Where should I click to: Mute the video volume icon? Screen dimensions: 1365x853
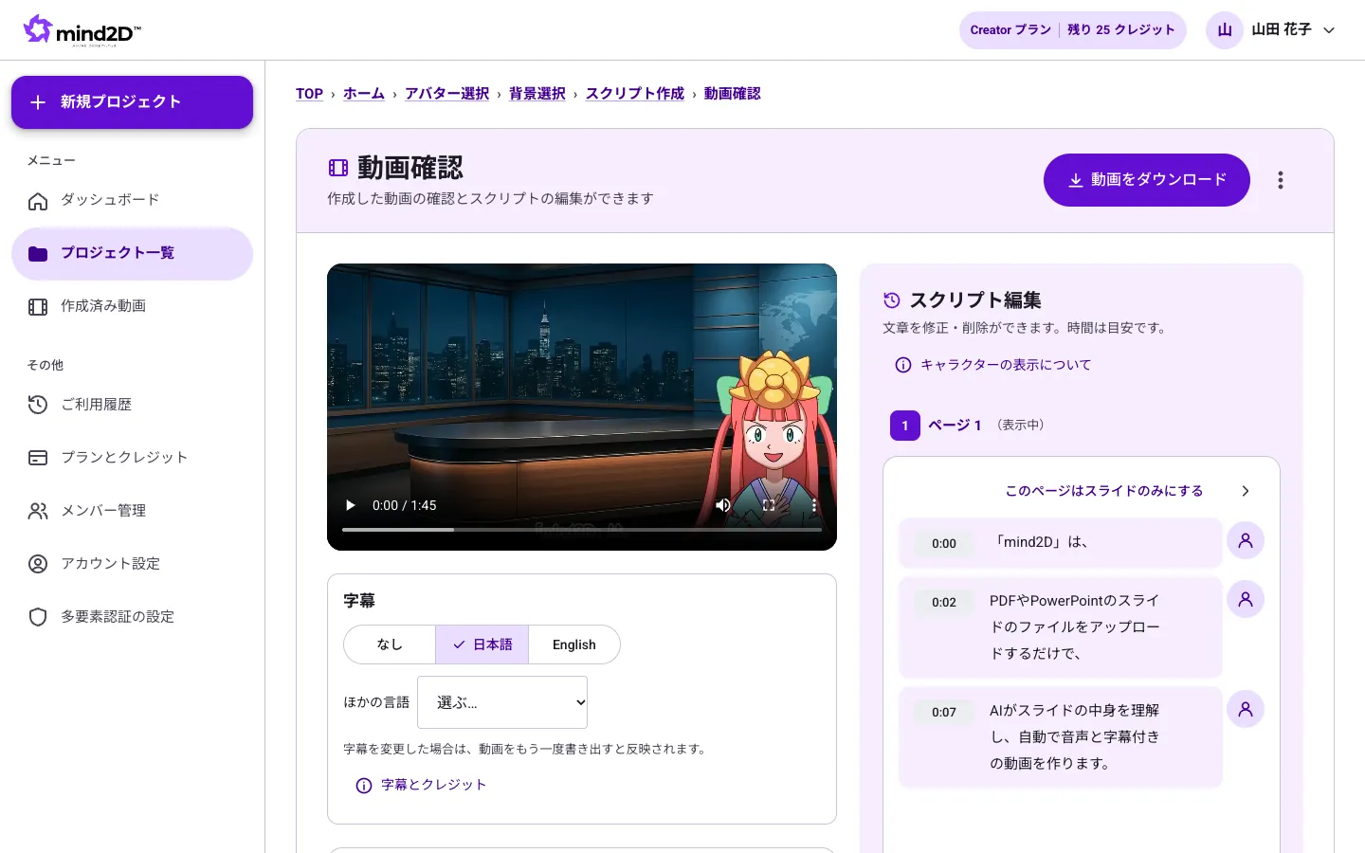click(x=723, y=505)
